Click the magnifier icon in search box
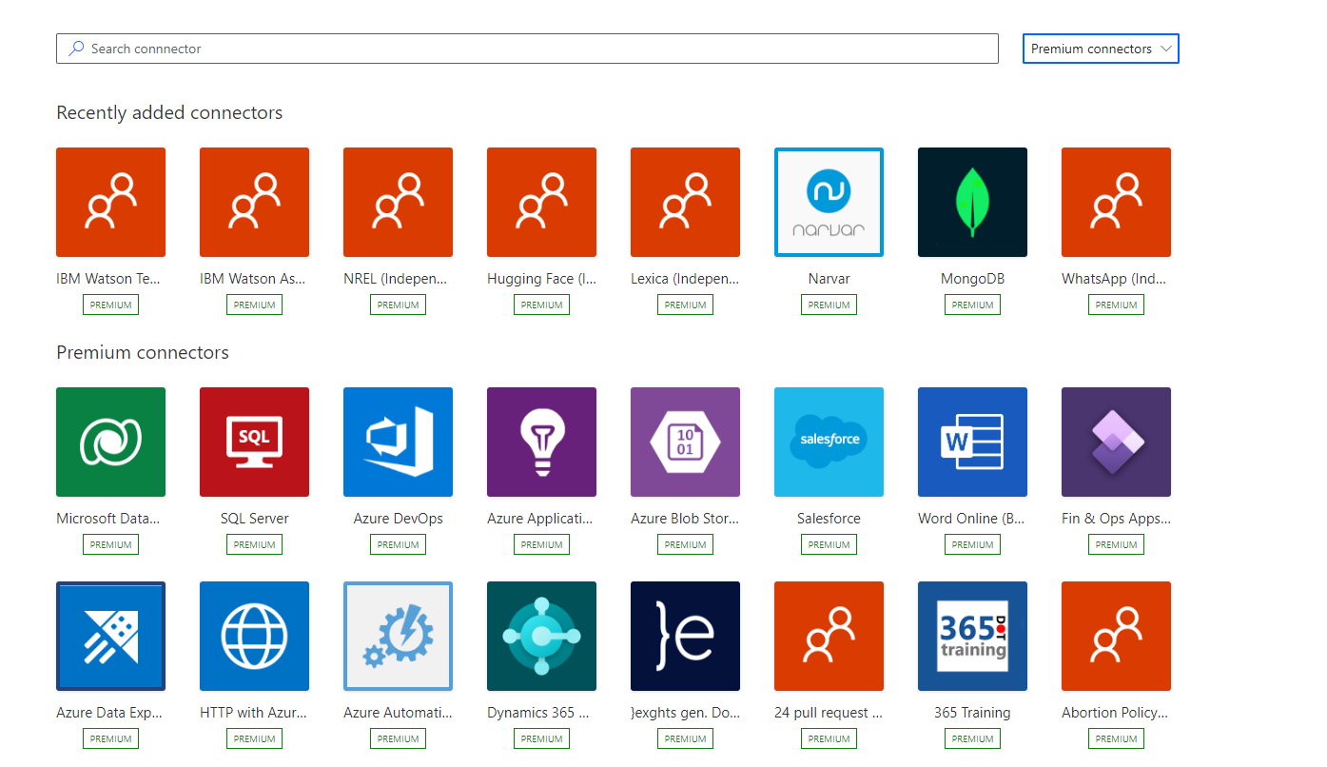This screenshot has height=767, width=1327. tap(76, 49)
